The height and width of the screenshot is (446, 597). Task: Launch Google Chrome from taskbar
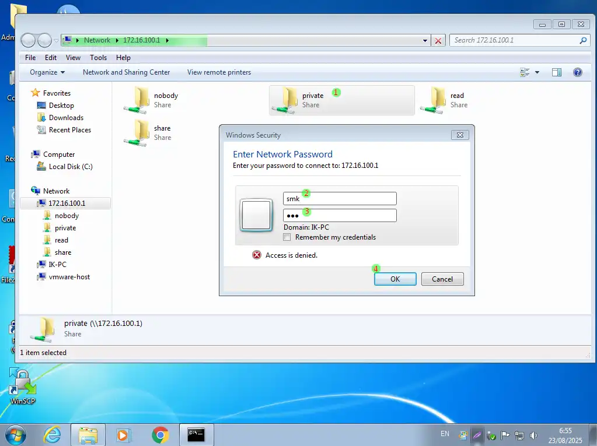[160, 435]
